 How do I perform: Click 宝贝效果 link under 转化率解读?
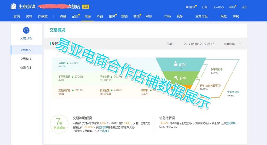tap(230, 123)
